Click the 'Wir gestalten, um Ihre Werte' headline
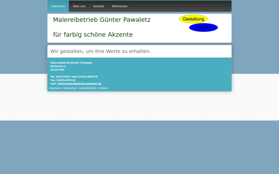This screenshot has width=279, height=174. (100, 52)
